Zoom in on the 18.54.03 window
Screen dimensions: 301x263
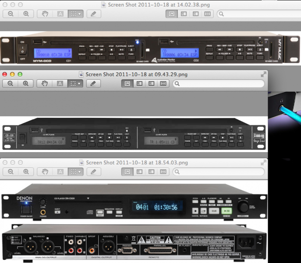pyautogui.click(x=26, y=172)
